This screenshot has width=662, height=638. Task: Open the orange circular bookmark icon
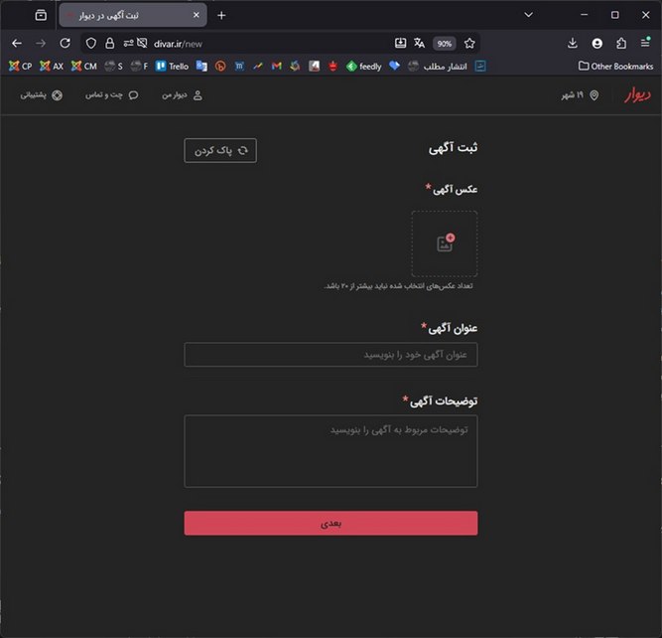[220, 66]
